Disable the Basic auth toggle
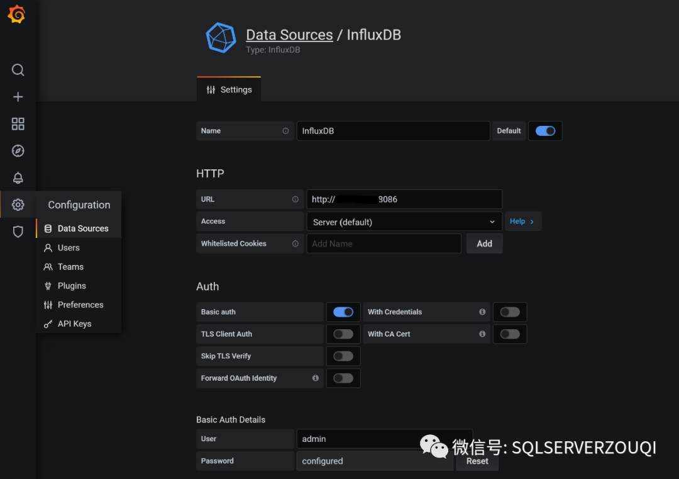Viewport: 679px width, 479px height. pyautogui.click(x=343, y=312)
